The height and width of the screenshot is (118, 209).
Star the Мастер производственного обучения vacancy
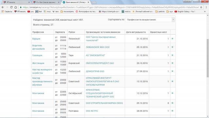[172, 81]
